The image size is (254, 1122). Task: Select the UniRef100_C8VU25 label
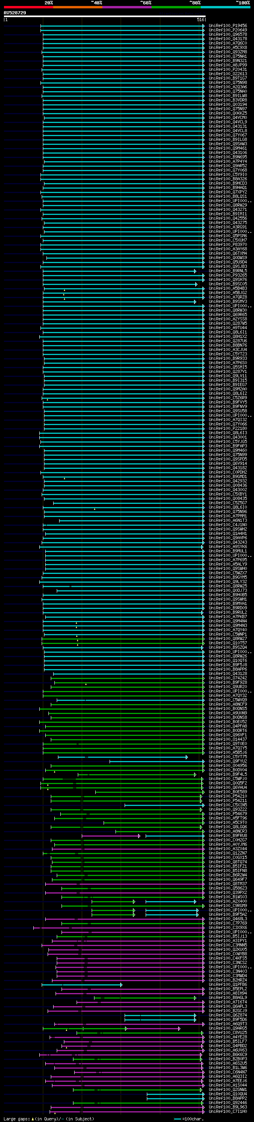tap(227, 1033)
